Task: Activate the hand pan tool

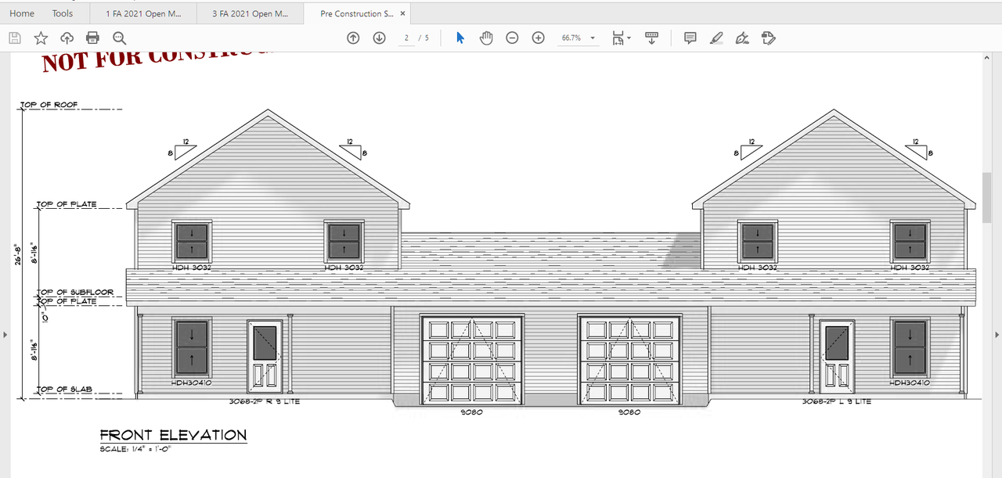Action: tap(486, 38)
